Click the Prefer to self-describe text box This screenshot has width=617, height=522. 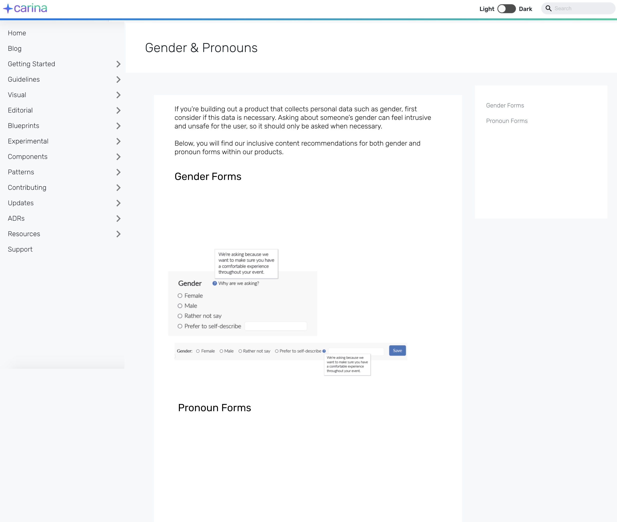[275, 326]
